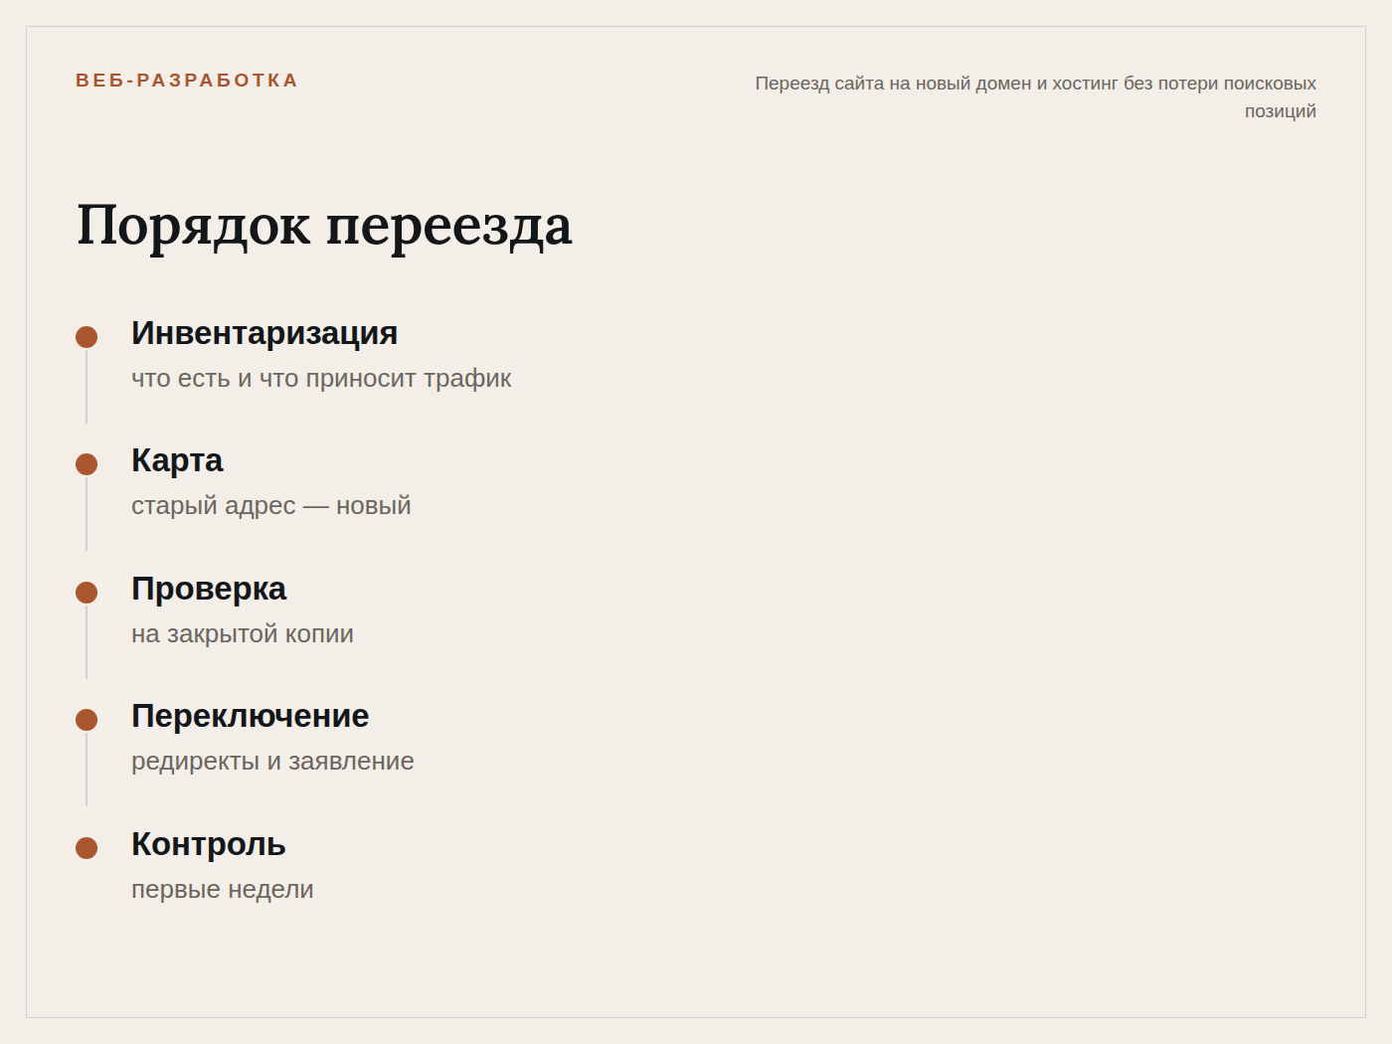Click the slide title Порядок переезда
1392x1044 pixels.
(x=324, y=225)
